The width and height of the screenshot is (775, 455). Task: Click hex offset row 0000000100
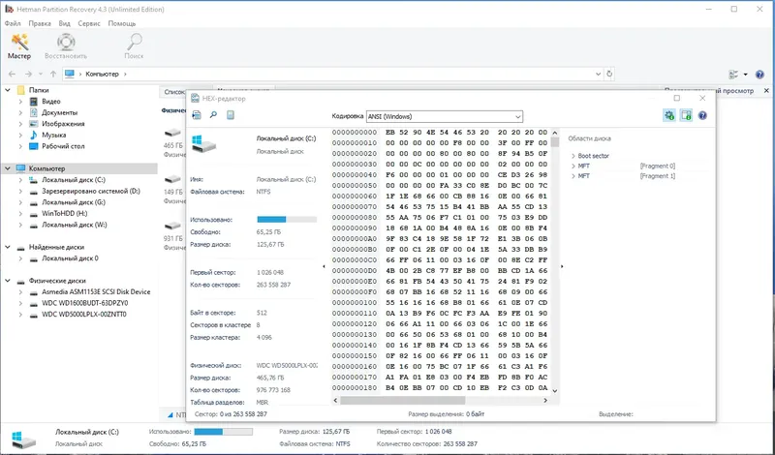(355, 302)
